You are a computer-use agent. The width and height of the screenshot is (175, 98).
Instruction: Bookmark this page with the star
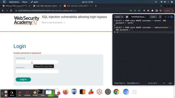(139, 11)
